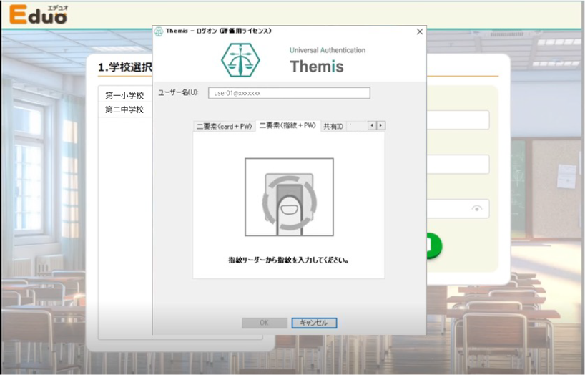Switch to 二要素(card+PW) tab
Screen dimensions: 585x375
pyautogui.click(x=225, y=126)
